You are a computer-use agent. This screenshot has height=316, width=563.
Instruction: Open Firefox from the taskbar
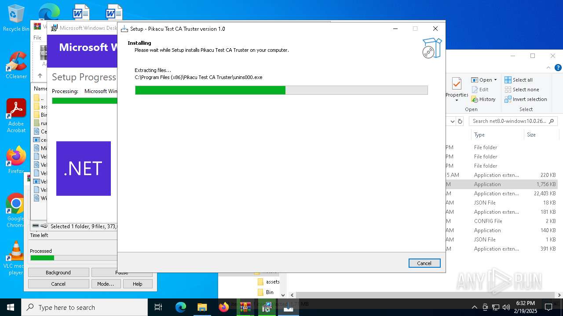click(x=223, y=307)
